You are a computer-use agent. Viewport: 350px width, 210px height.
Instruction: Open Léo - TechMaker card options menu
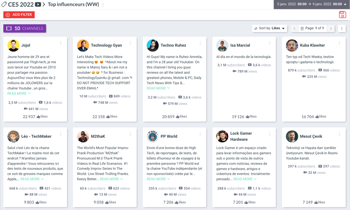tap(61, 134)
